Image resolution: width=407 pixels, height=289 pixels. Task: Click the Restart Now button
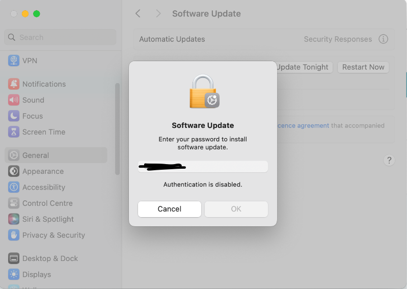point(363,67)
